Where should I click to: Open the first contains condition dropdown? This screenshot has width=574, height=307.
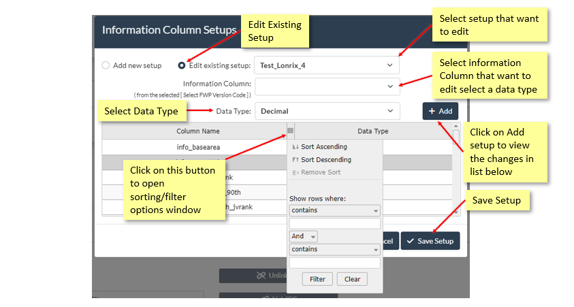pos(334,210)
